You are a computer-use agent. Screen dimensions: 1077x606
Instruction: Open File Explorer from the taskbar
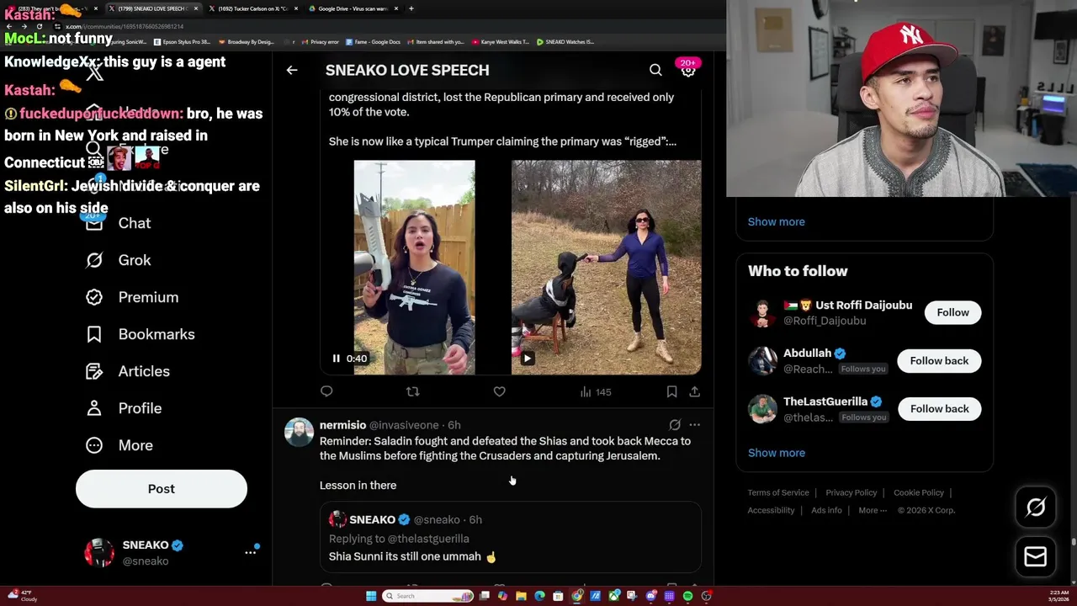[x=521, y=596]
